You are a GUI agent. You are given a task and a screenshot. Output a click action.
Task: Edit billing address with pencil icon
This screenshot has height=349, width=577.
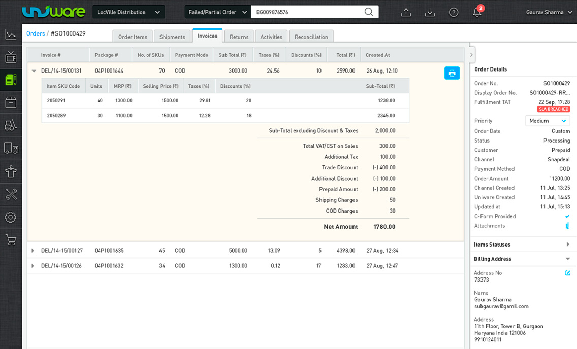568,273
